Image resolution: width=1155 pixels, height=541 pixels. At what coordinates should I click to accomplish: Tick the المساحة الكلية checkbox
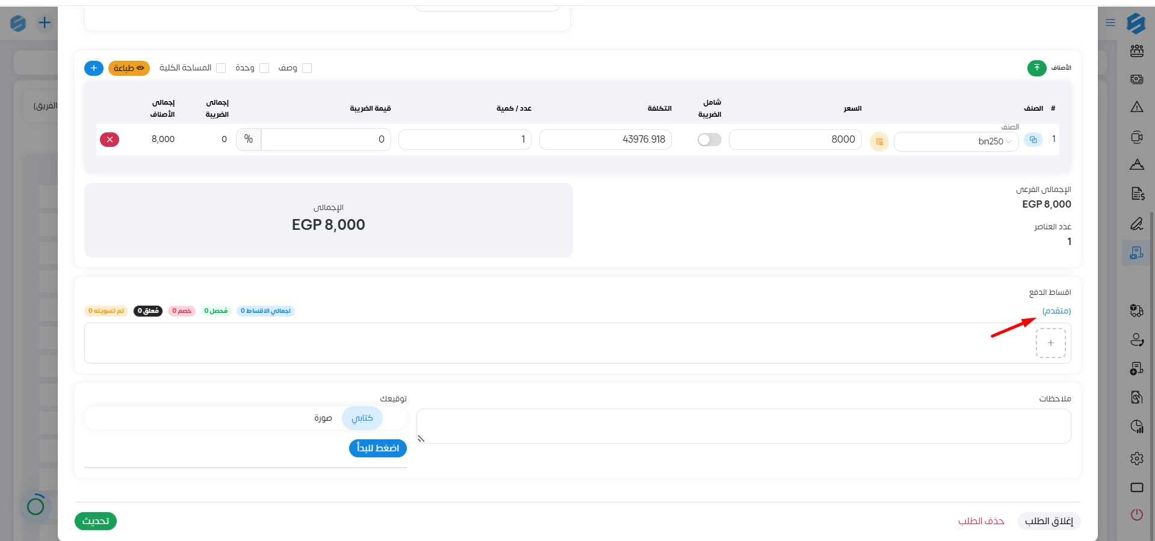[221, 68]
